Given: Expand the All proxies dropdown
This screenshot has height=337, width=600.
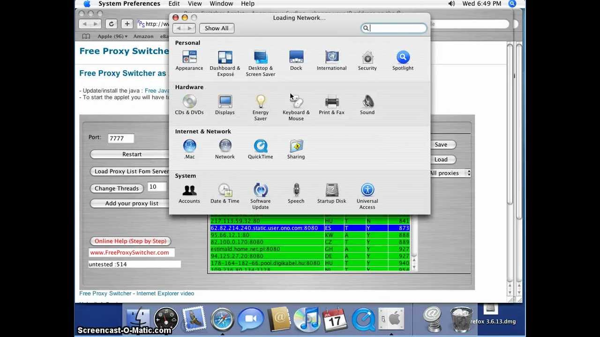Looking at the screenshot, I should 450,173.
